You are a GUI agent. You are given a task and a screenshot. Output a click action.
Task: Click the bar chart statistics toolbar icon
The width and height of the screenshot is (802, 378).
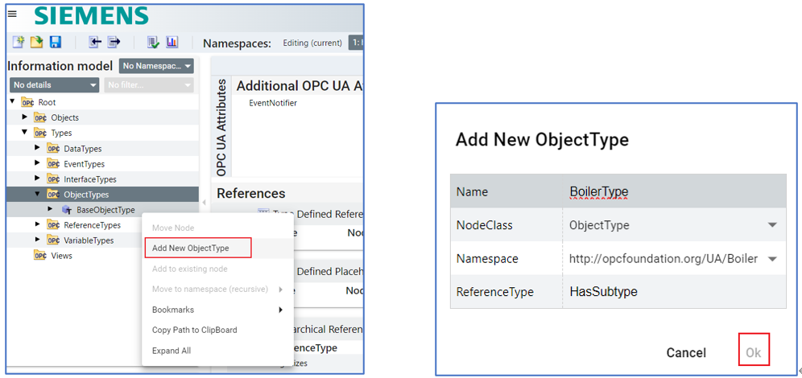click(172, 43)
